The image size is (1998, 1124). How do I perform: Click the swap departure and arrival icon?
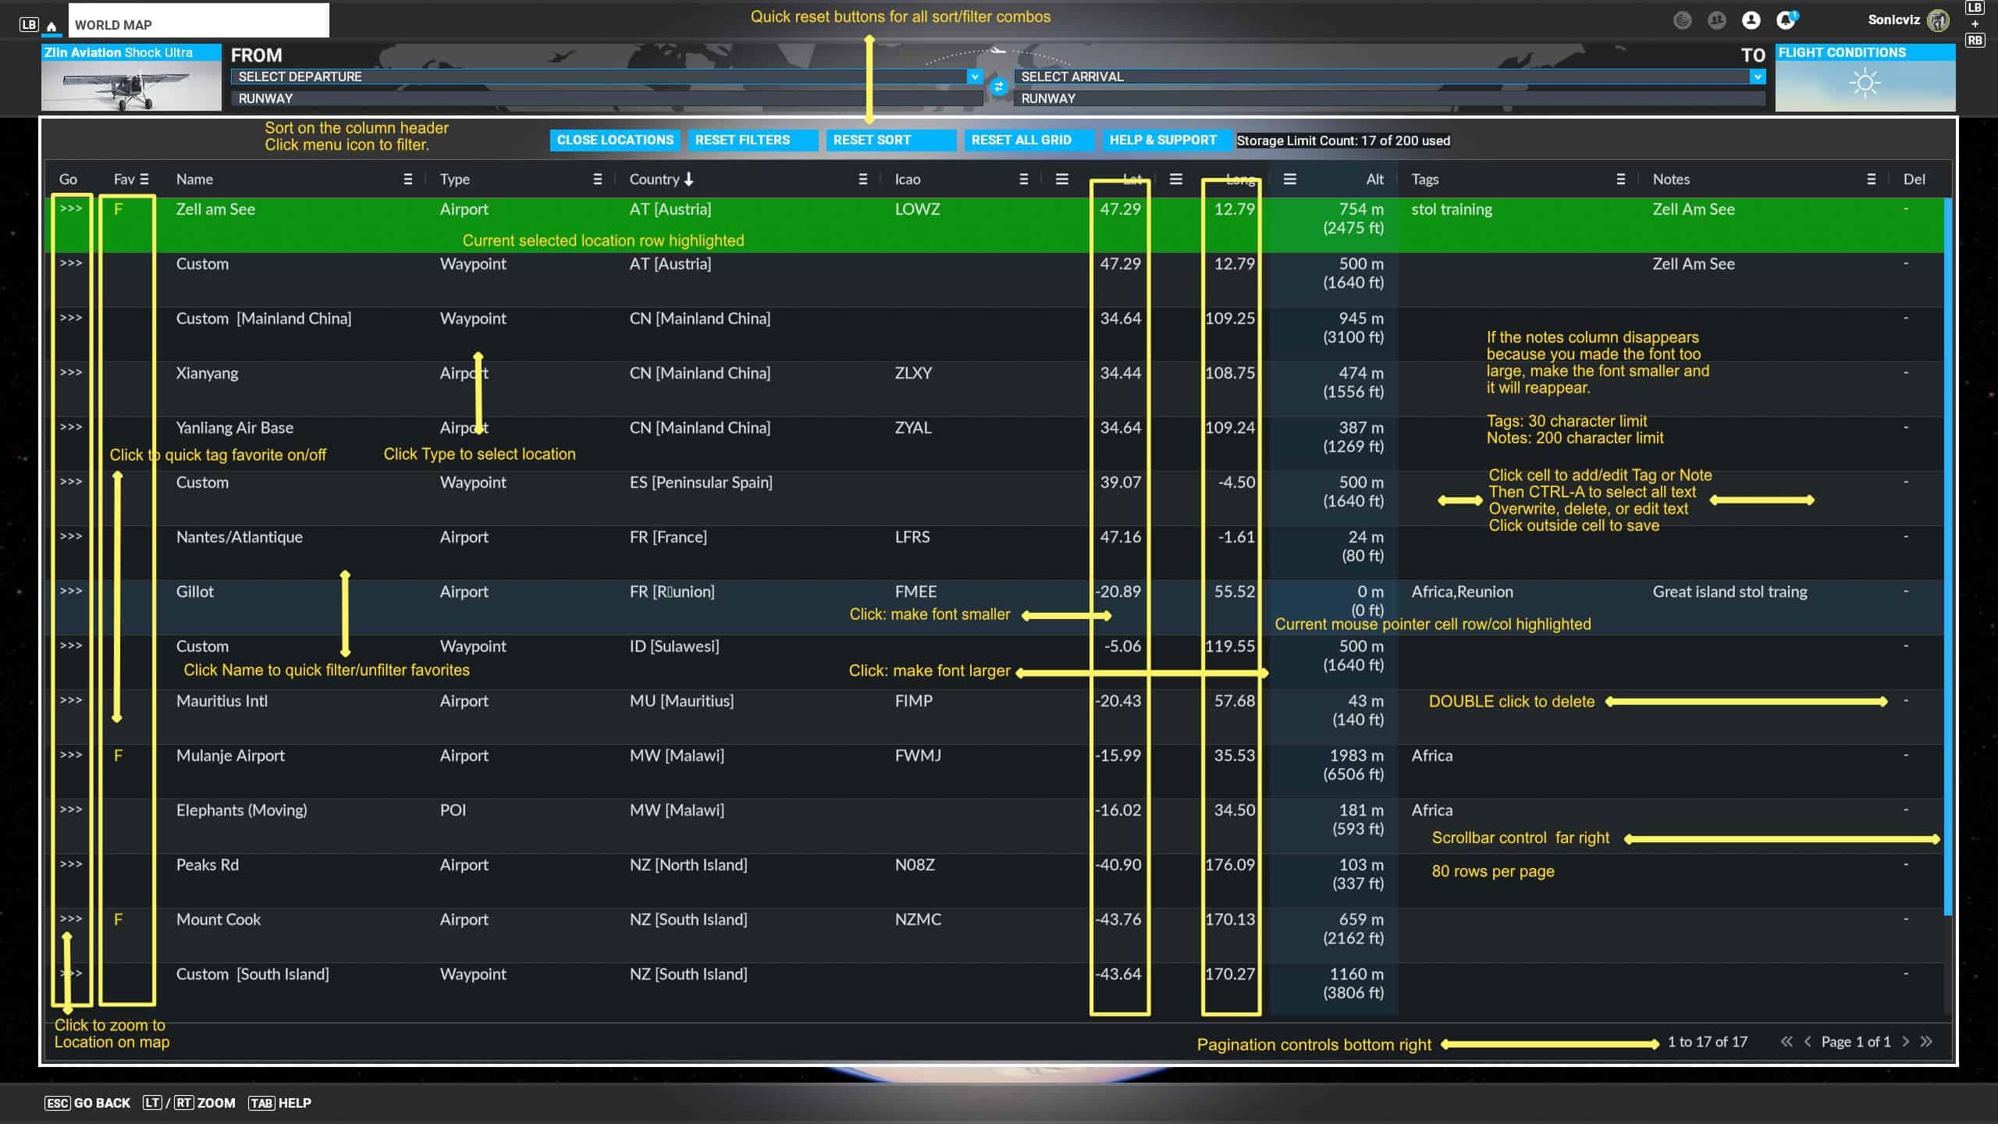click(998, 87)
